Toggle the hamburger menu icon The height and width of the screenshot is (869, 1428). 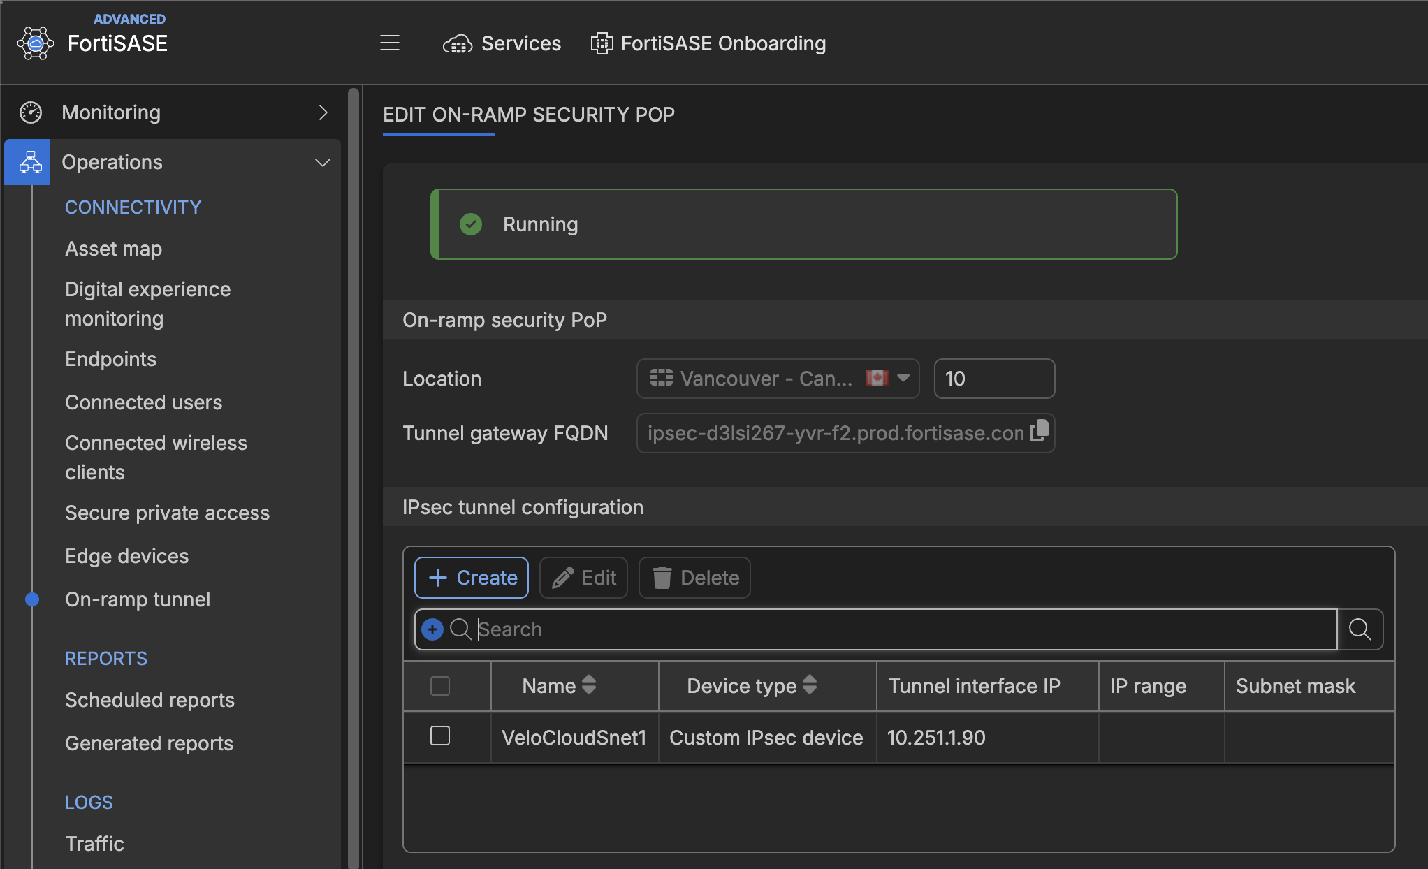pos(390,43)
